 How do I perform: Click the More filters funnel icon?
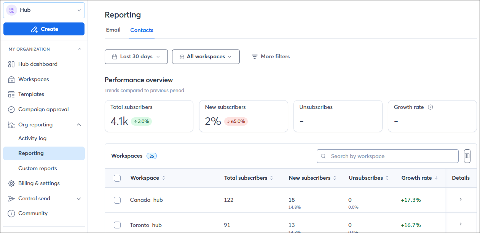point(255,57)
